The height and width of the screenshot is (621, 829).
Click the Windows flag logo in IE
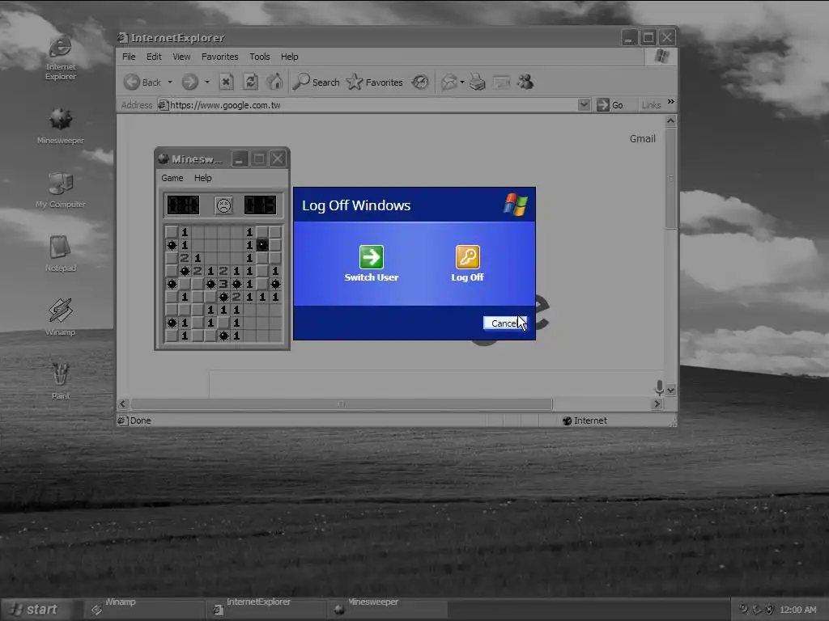pyautogui.click(x=661, y=56)
